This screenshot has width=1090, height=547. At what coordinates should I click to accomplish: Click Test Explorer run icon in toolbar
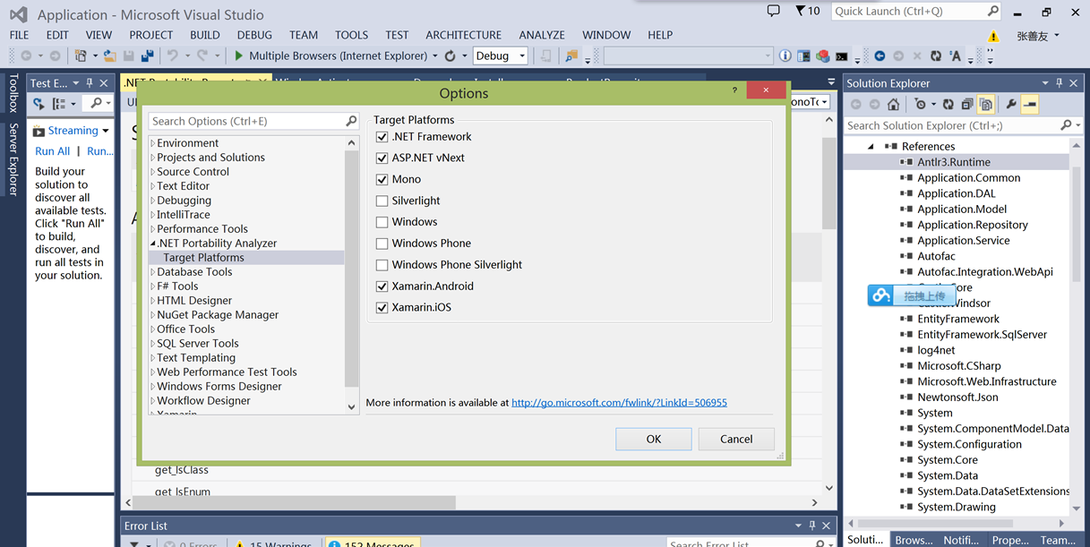[39, 104]
